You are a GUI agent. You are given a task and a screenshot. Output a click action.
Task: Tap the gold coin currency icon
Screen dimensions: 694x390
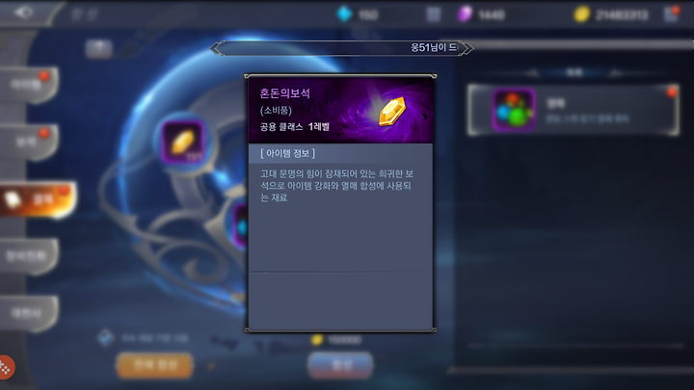[581, 14]
